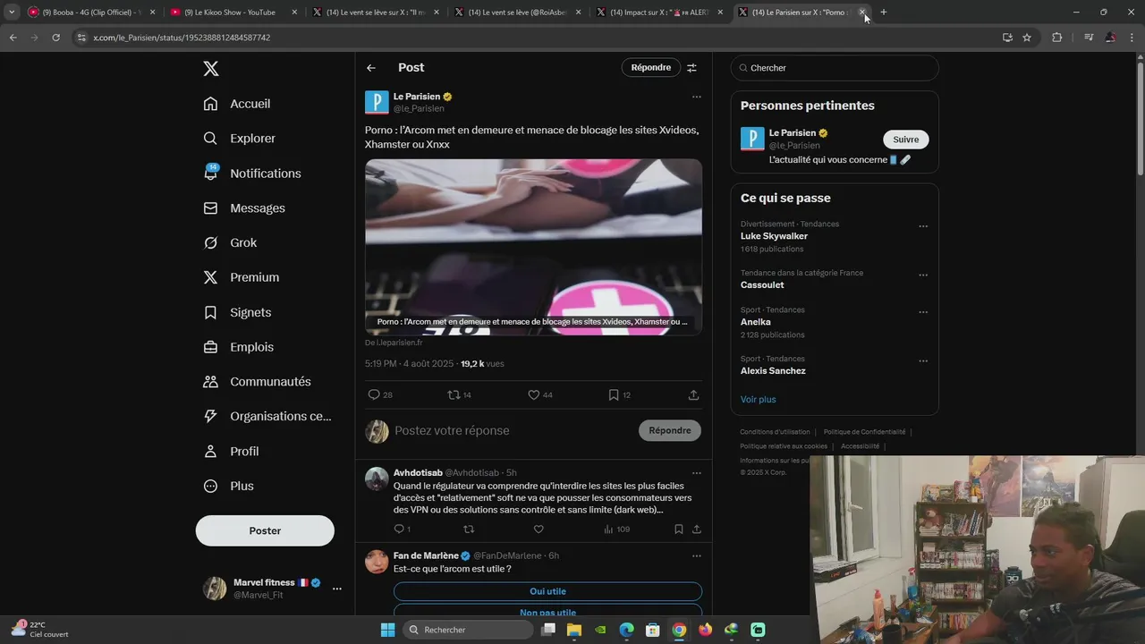
Task: View analytics 109 on Avhdotisab's comment
Action: pyautogui.click(x=616, y=530)
